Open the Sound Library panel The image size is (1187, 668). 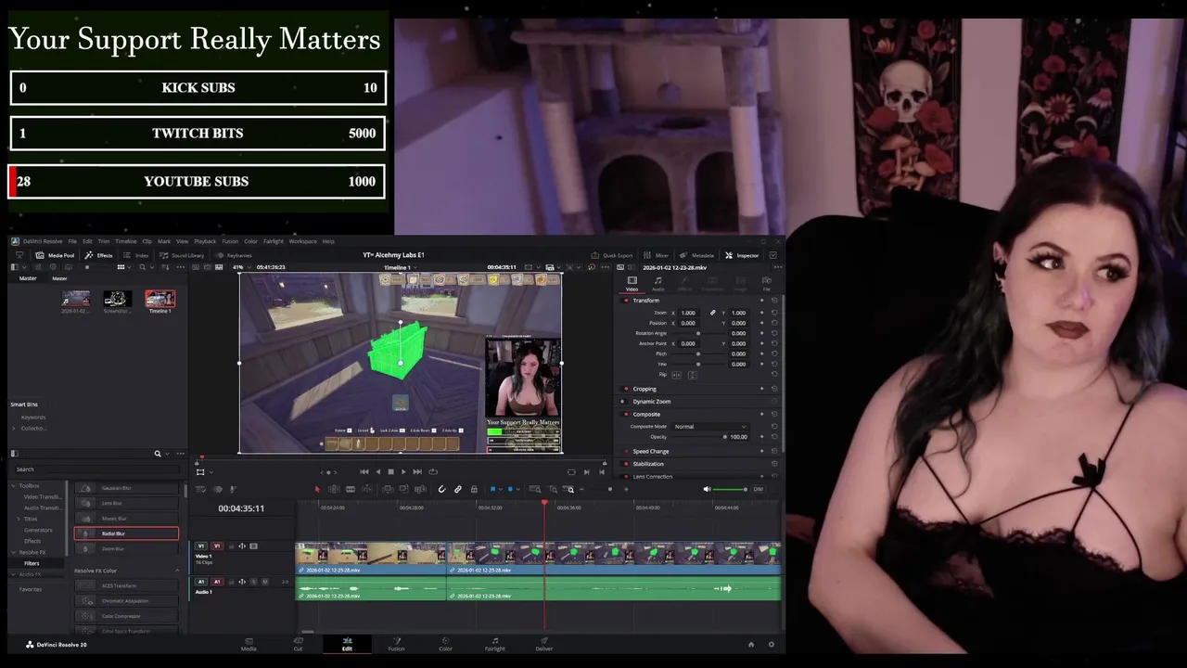coord(182,255)
